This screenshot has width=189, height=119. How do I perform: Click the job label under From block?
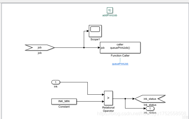[40, 53]
